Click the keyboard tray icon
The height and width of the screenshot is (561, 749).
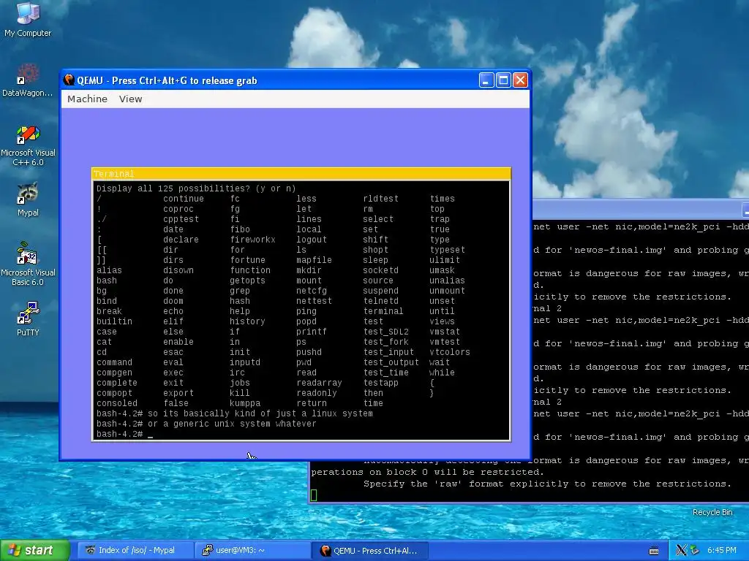(x=654, y=551)
